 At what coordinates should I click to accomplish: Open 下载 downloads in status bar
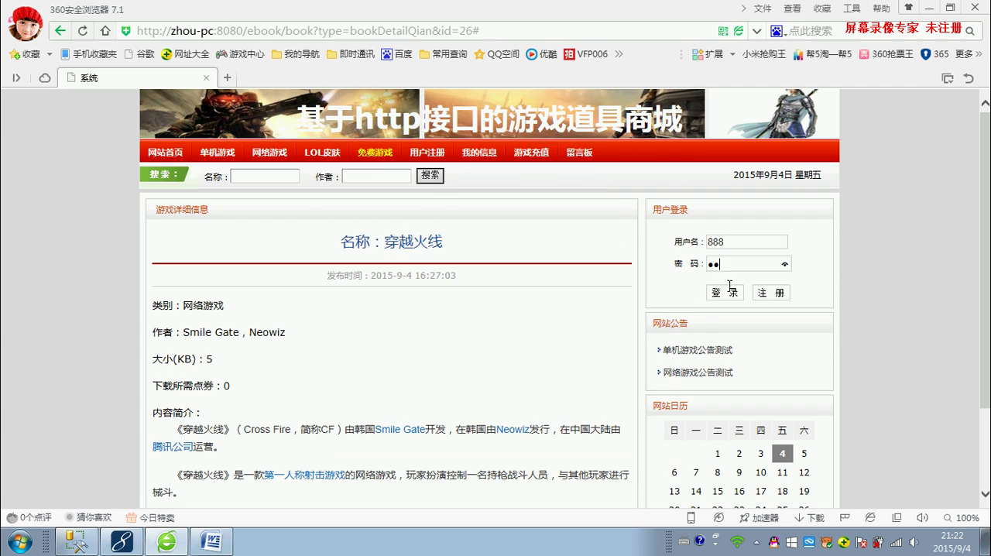(x=810, y=517)
